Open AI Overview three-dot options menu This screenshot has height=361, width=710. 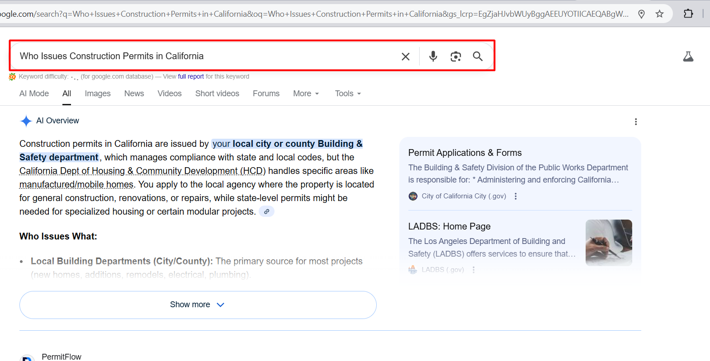pyautogui.click(x=636, y=122)
